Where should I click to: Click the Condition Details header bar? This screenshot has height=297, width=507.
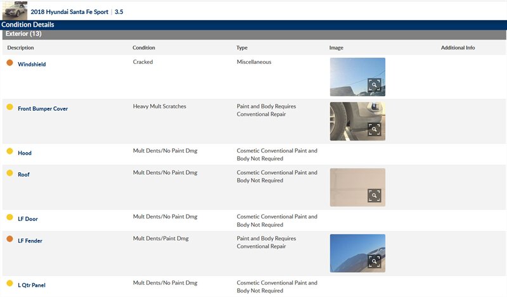pyautogui.click(x=28, y=25)
